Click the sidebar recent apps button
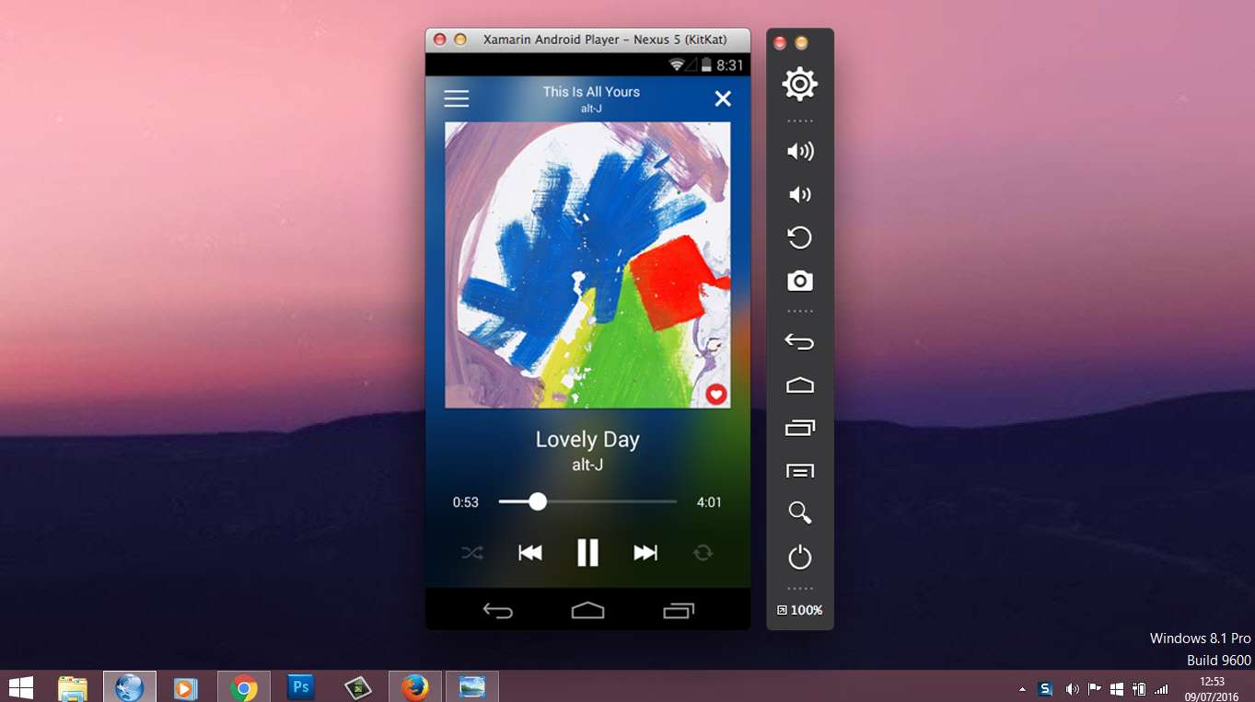The image size is (1255, 702). tap(799, 428)
